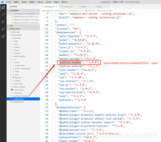Screen dimensions: 161x142
Task: Click the zip icon next to customer.zip
Action: 12,90
